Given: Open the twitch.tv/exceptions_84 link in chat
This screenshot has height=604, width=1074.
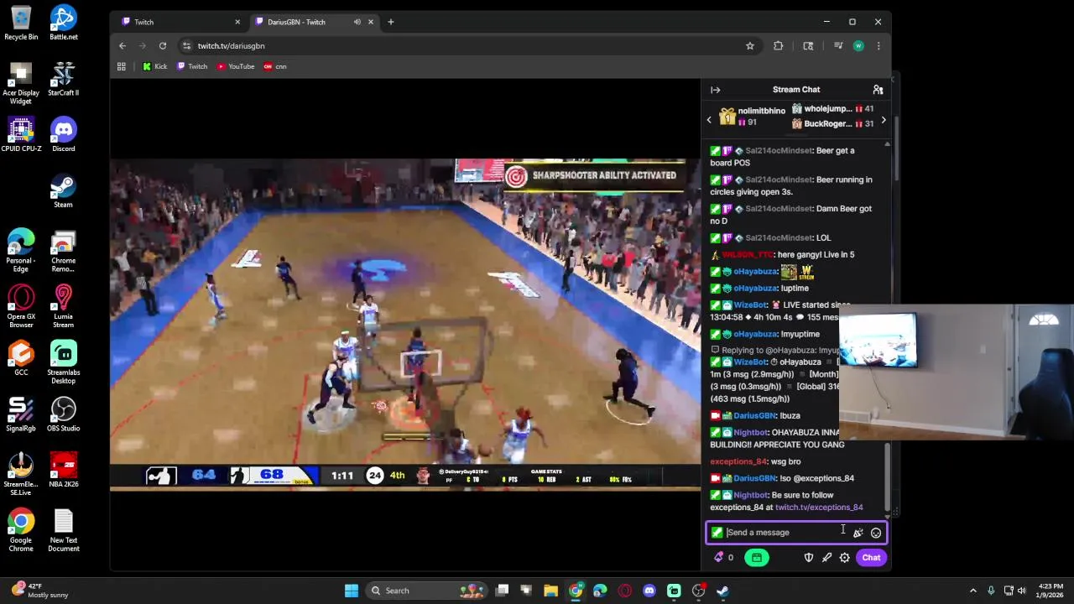Looking at the screenshot, I should (819, 507).
